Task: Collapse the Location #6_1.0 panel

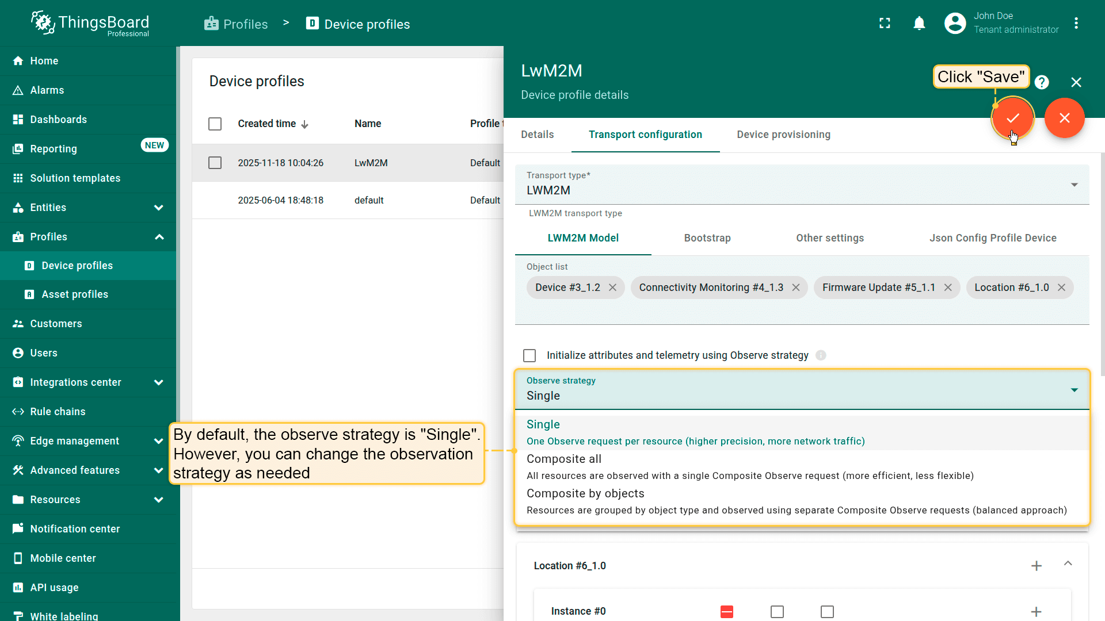Action: coord(1068,563)
